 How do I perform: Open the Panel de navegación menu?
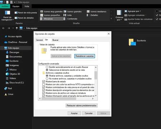pyautogui.click(x=8, y=15)
